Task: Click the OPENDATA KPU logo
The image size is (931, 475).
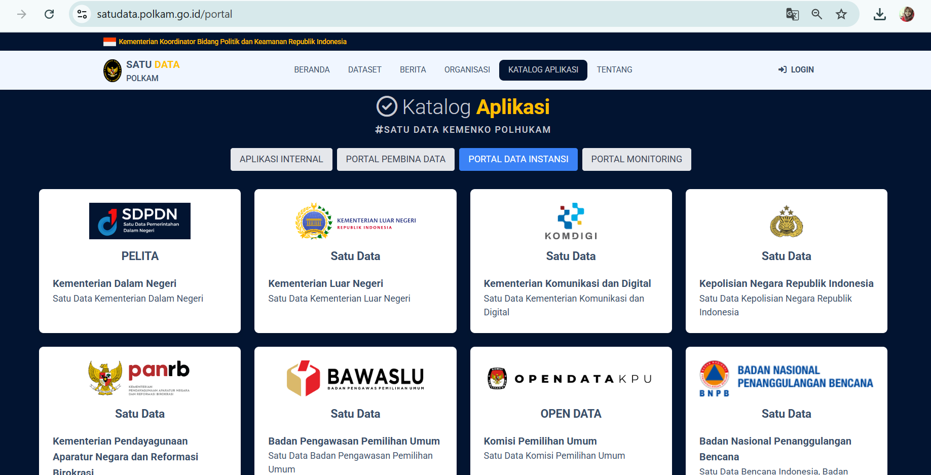Action: coord(571,378)
